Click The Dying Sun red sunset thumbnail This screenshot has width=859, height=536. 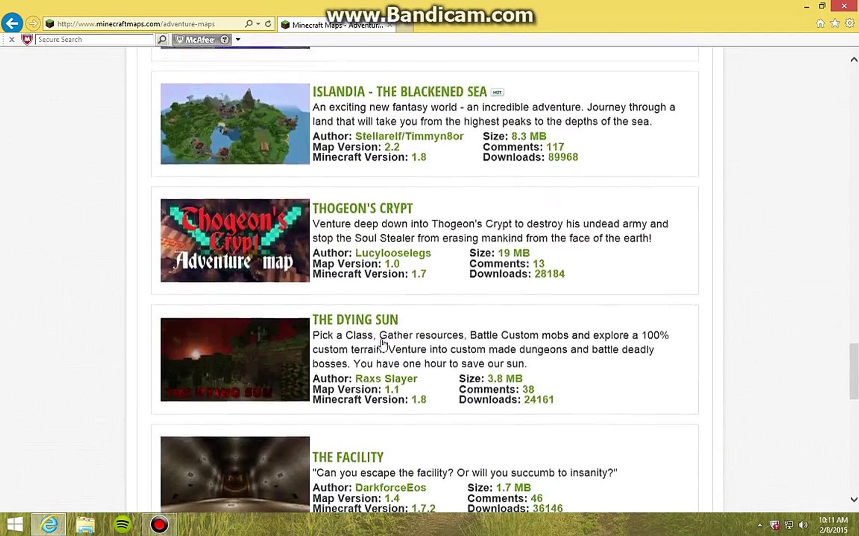[235, 360]
